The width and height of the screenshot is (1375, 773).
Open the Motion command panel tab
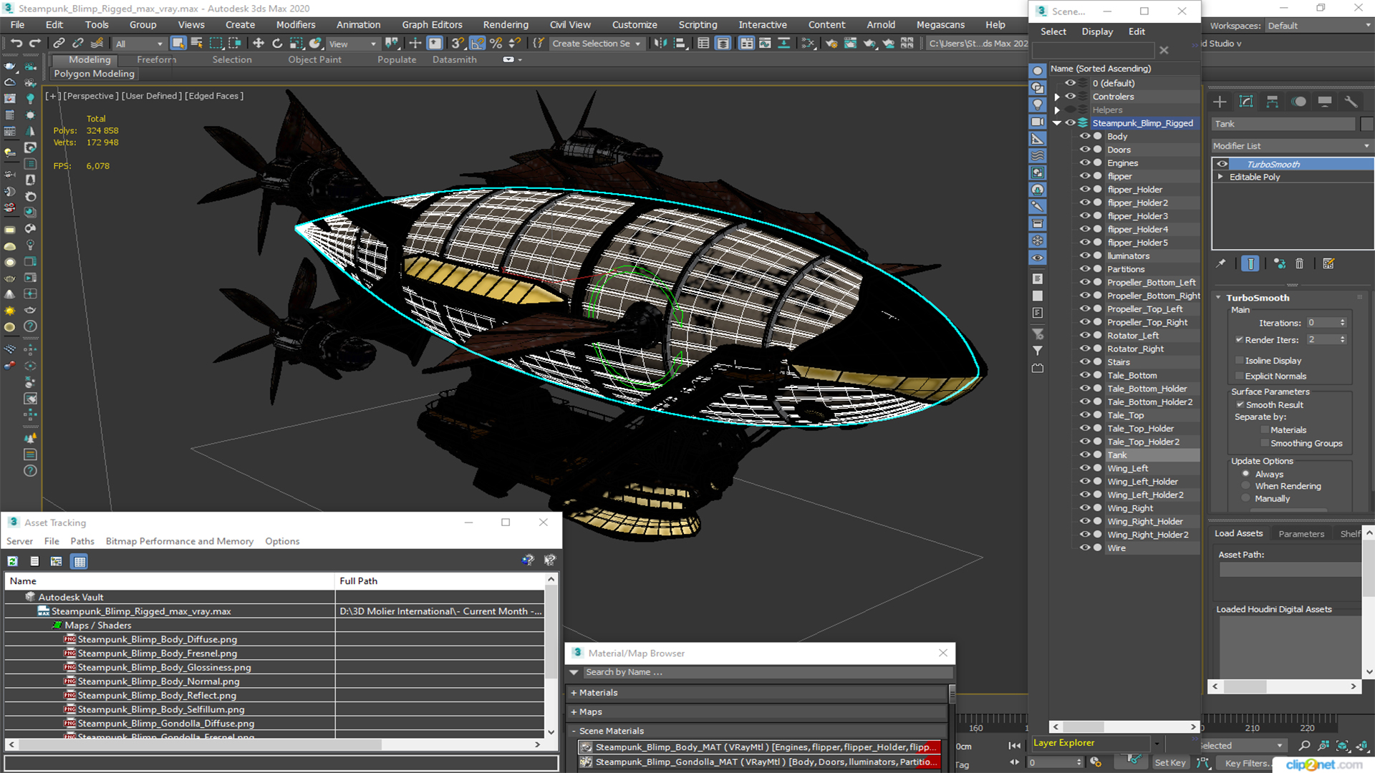coord(1298,102)
